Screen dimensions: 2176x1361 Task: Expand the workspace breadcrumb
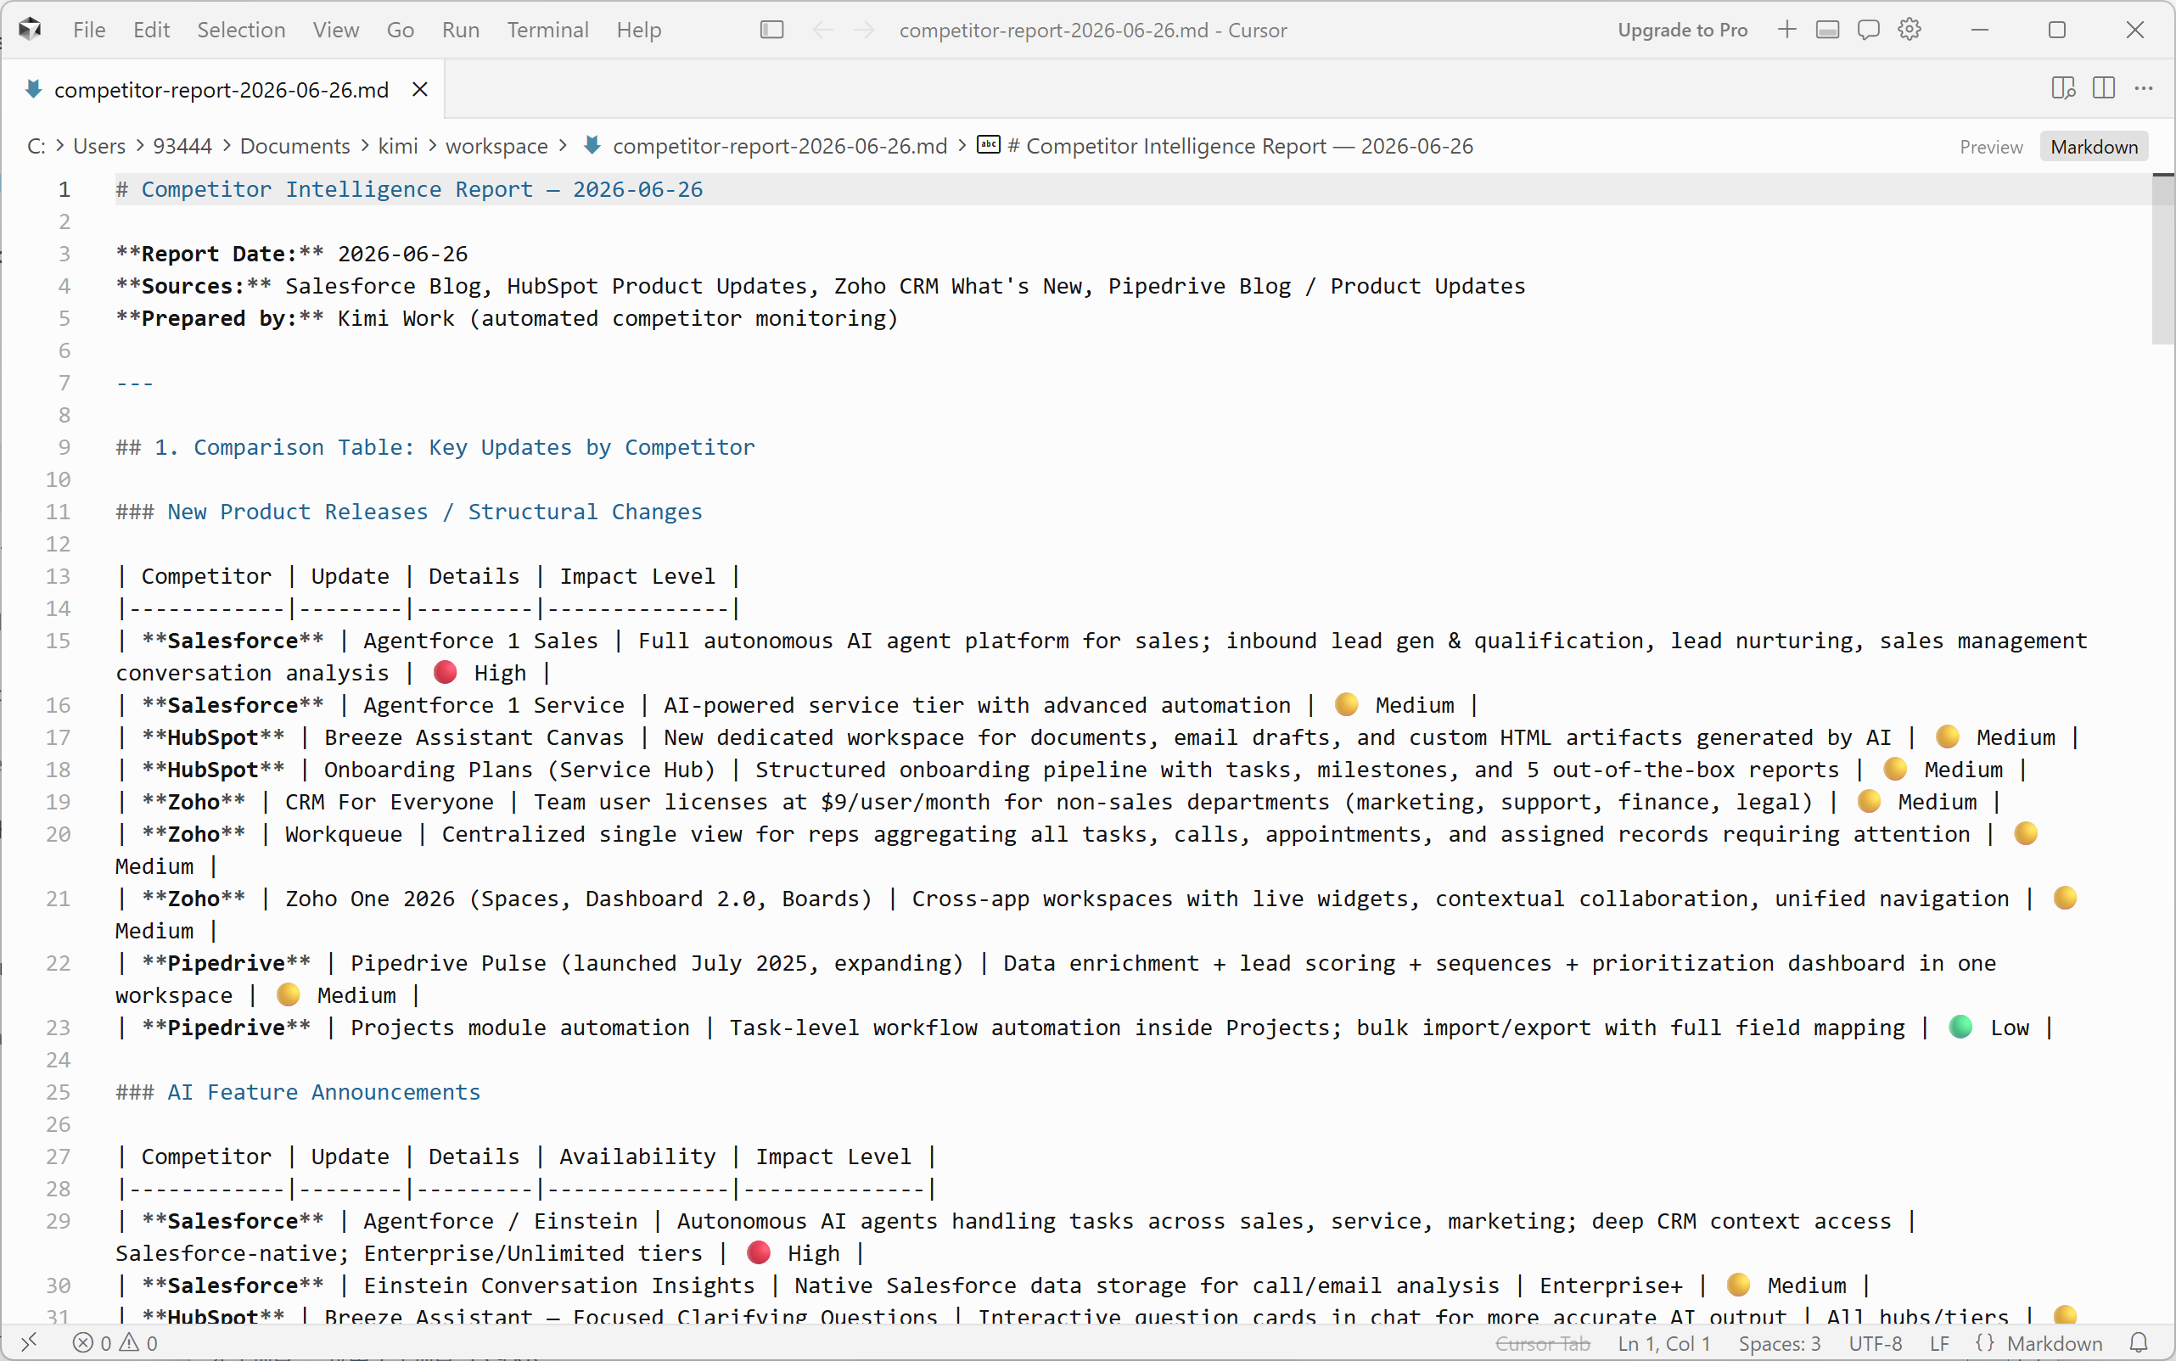tap(497, 146)
